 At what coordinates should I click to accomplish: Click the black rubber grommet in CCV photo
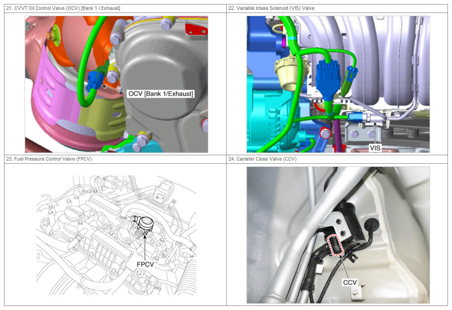click(371, 225)
